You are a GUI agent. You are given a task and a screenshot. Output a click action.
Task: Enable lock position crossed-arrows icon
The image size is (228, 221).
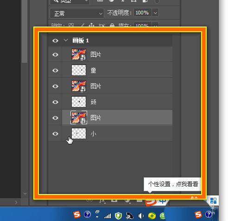(x=92, y=25)
